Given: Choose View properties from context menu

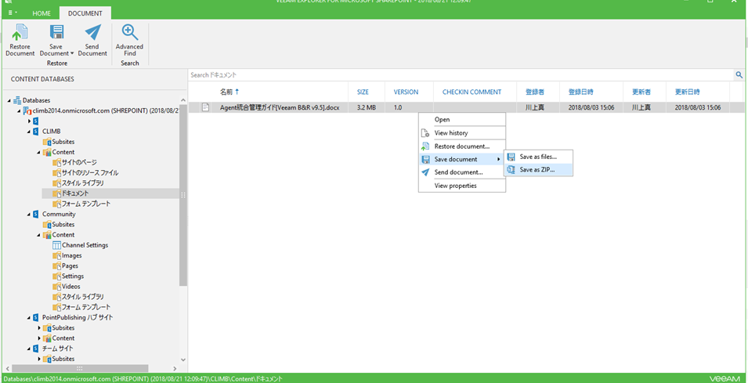Looking at the screenshot, I should (462, 186).
